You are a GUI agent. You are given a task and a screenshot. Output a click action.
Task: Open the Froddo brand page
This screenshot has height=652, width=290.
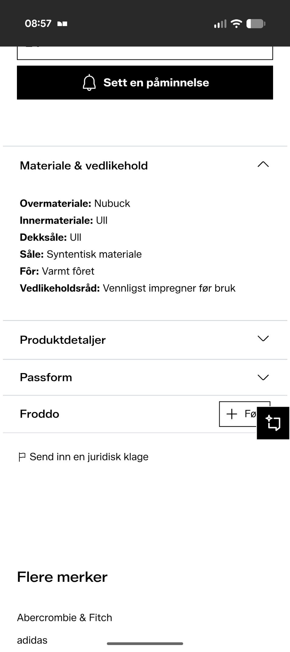tap(40, 414)
